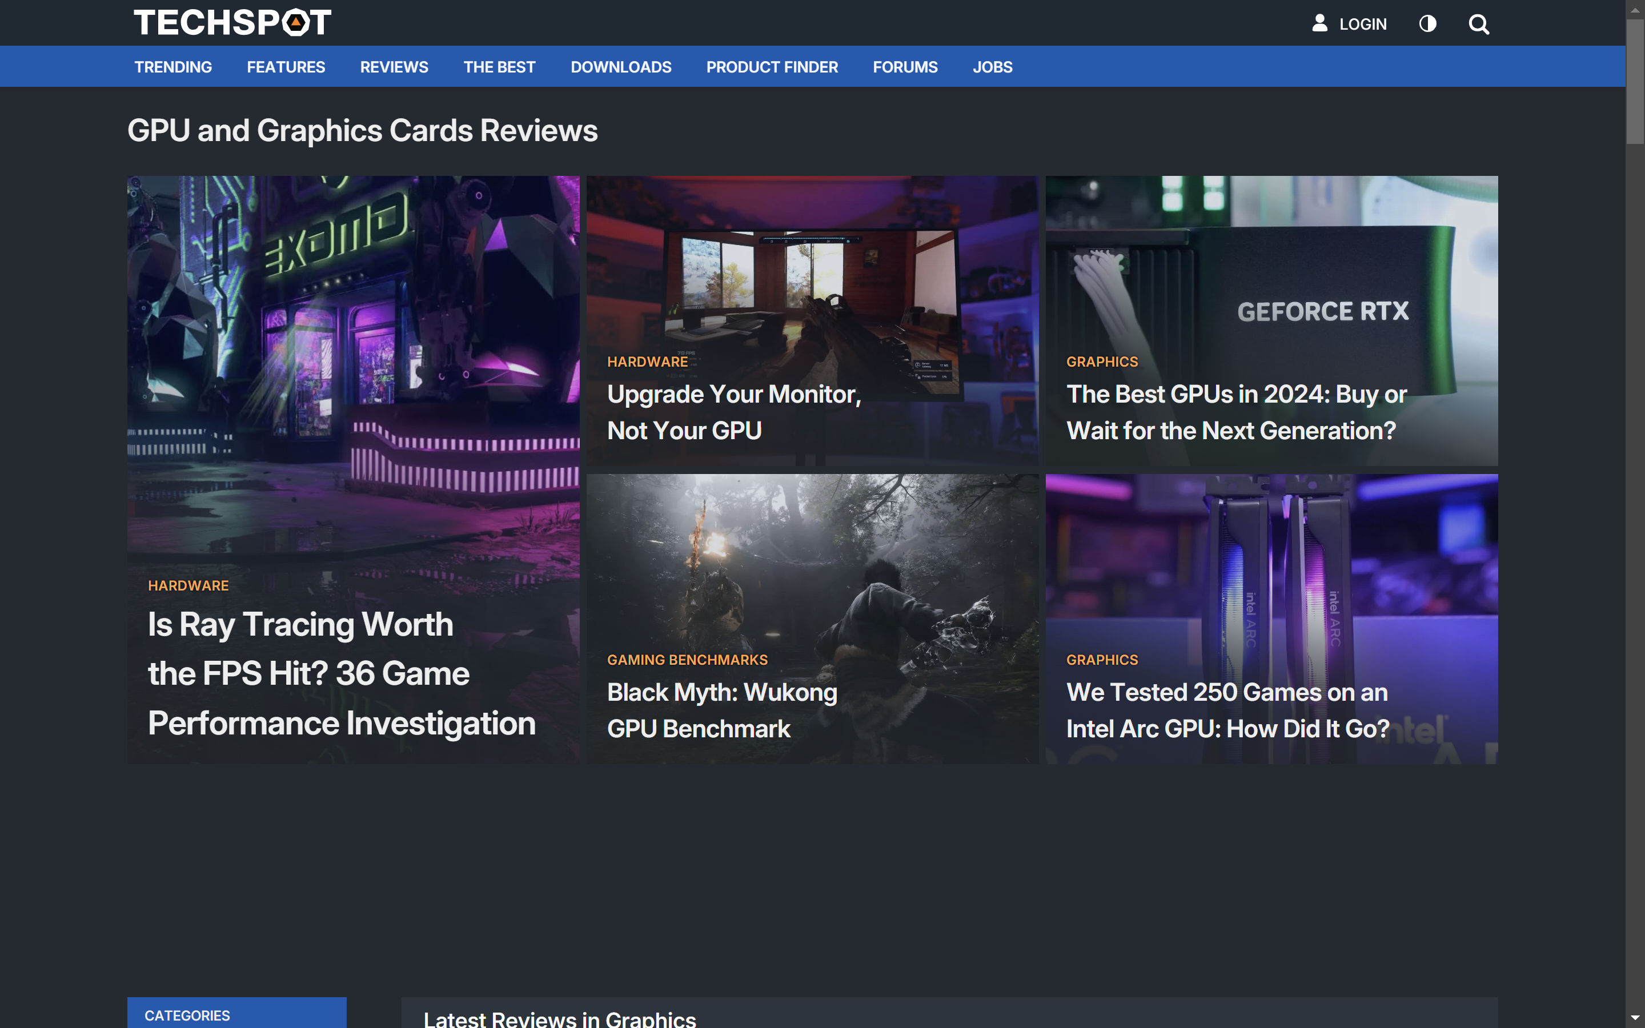
Task: Click GPU and Graphics Cards Reviews heading
Action: (x=362, y=131)
